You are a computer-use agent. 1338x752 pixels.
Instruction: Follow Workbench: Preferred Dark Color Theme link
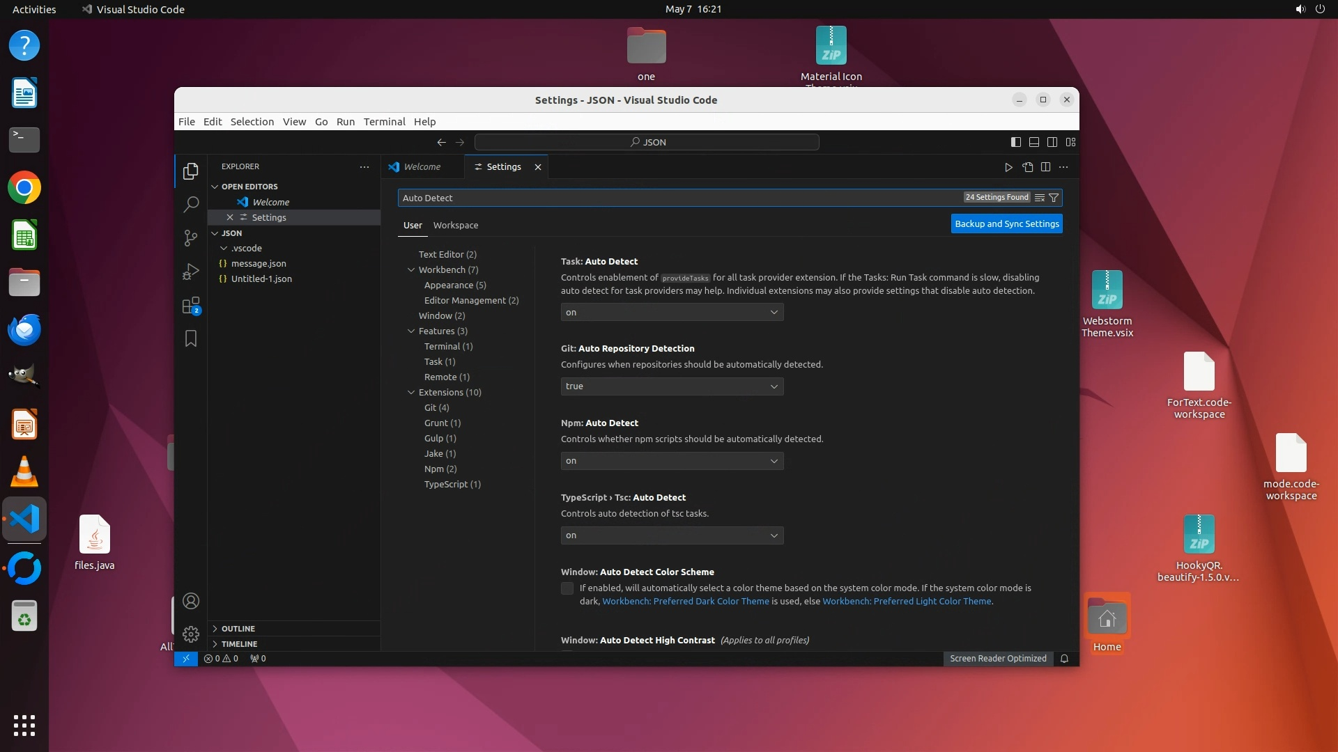coord(685,602)
